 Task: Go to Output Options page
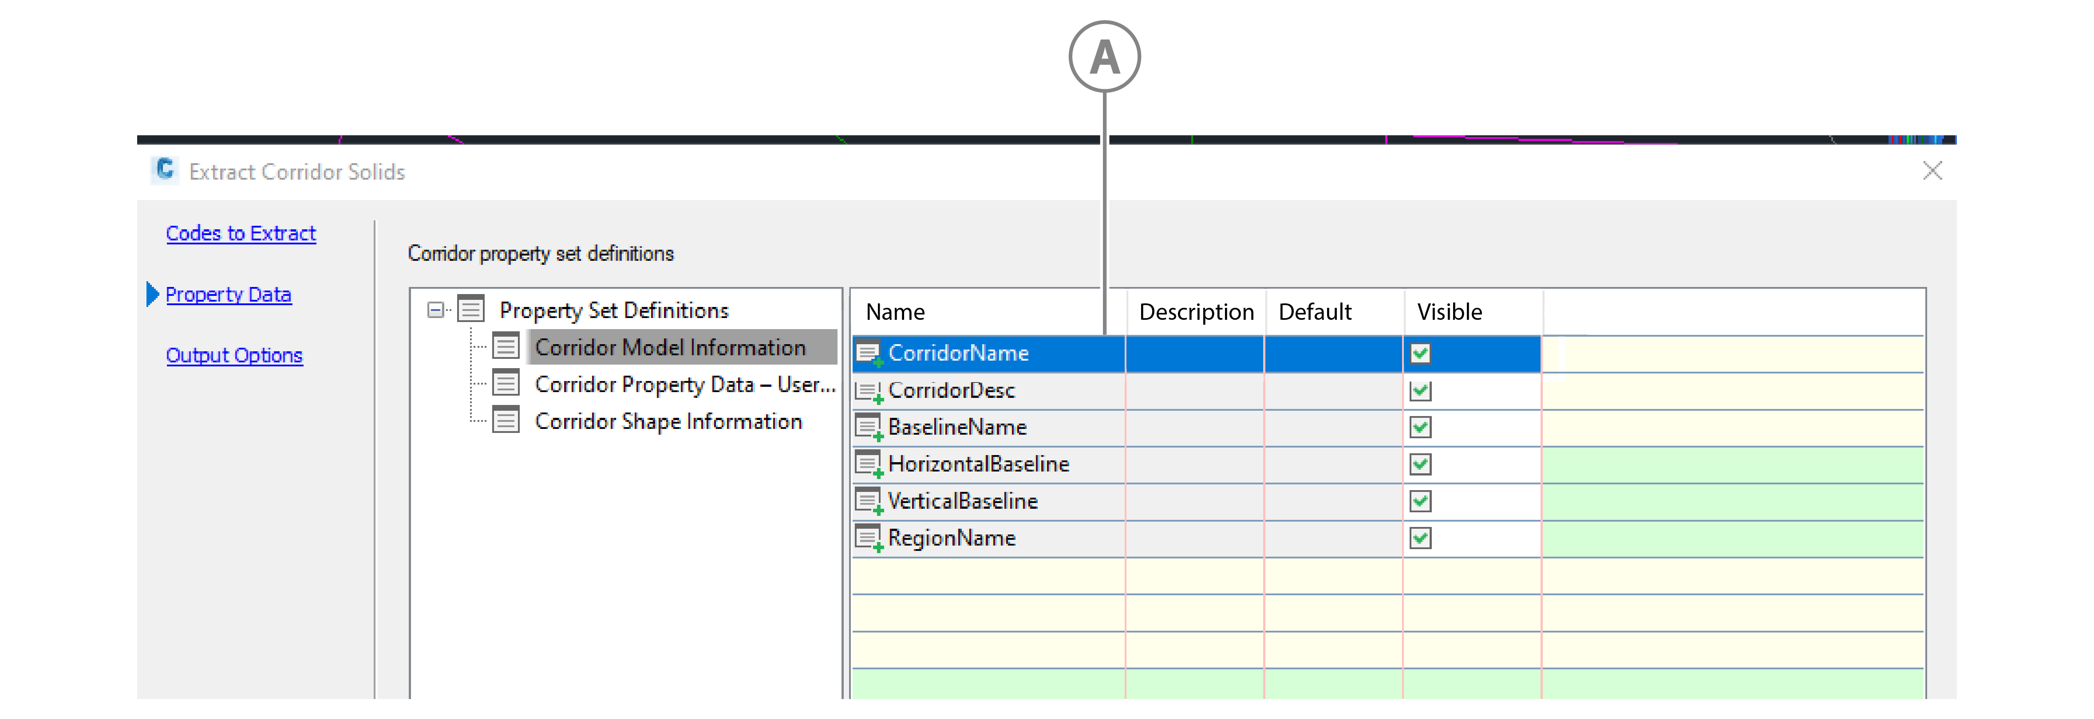[x=234, y=355]
